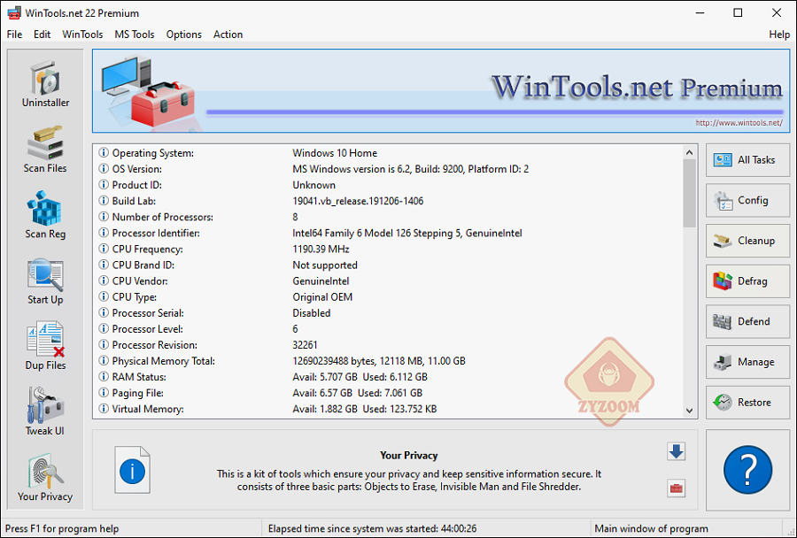Click the 'Main window of program' status text

click(651, 529)
